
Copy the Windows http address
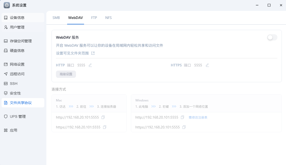182,117
